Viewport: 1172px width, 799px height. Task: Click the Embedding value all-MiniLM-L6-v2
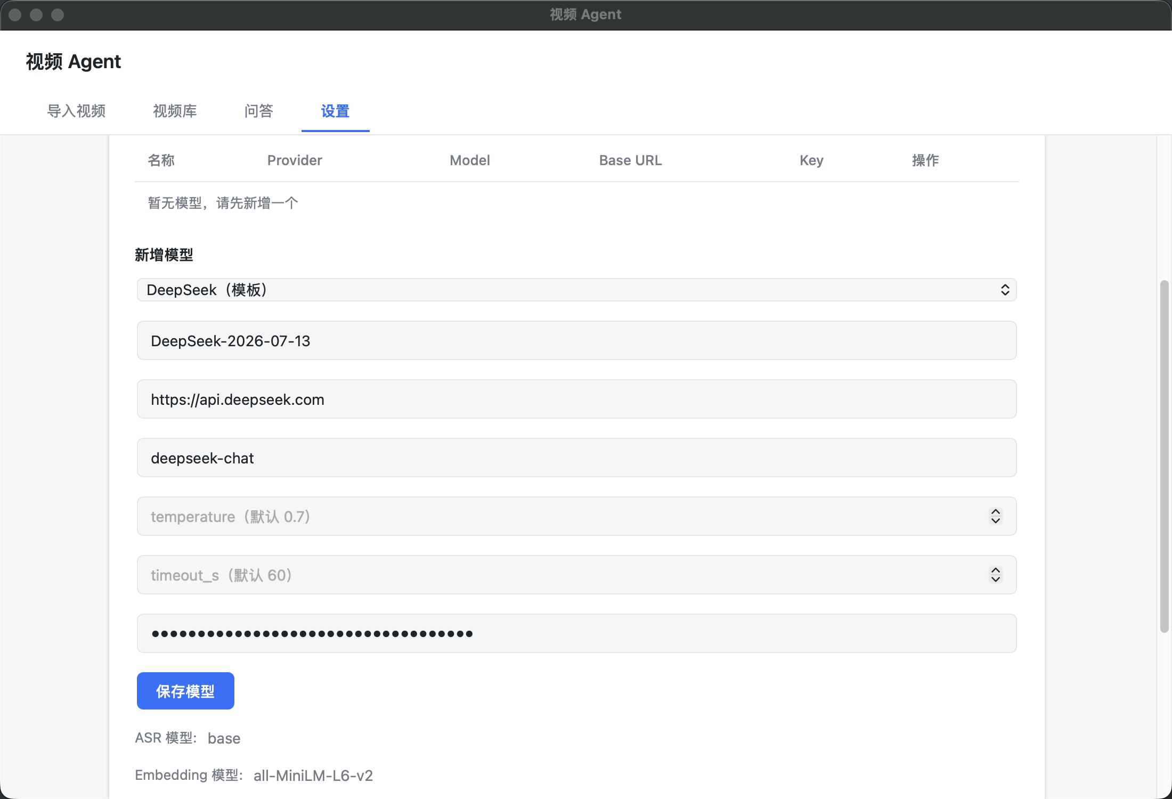(x=313, y=776)
